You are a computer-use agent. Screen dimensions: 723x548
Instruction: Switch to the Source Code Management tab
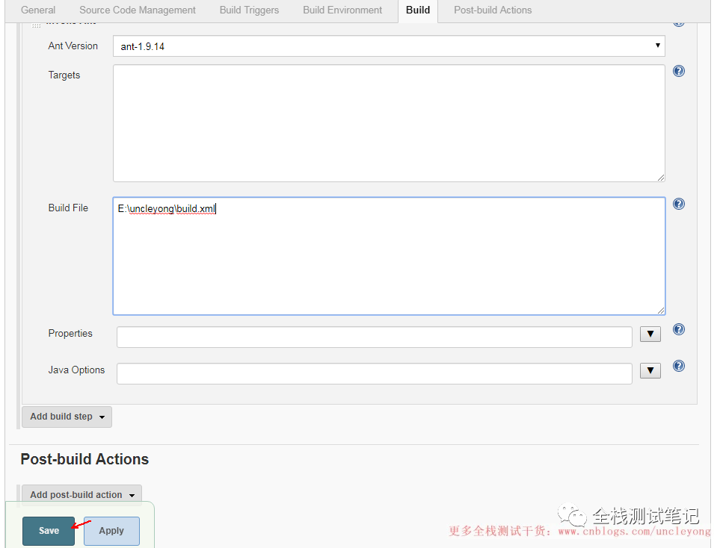point(138,10)
